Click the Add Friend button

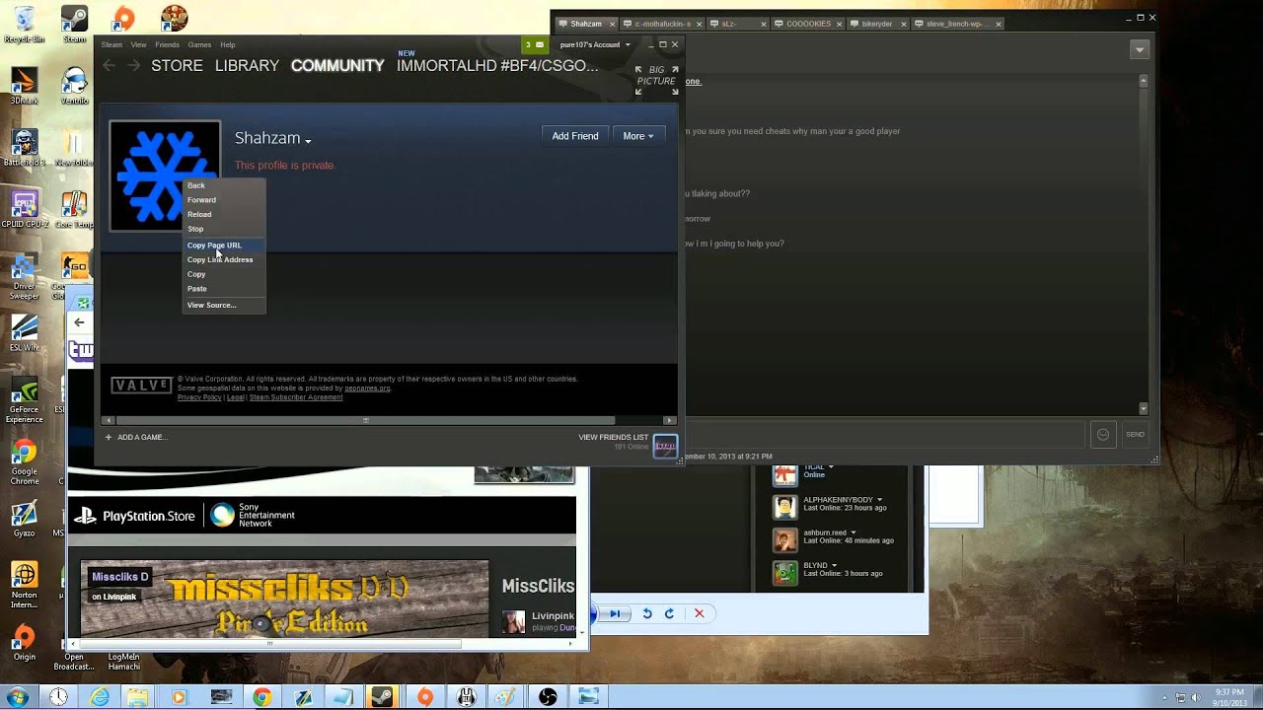(575, 136)
